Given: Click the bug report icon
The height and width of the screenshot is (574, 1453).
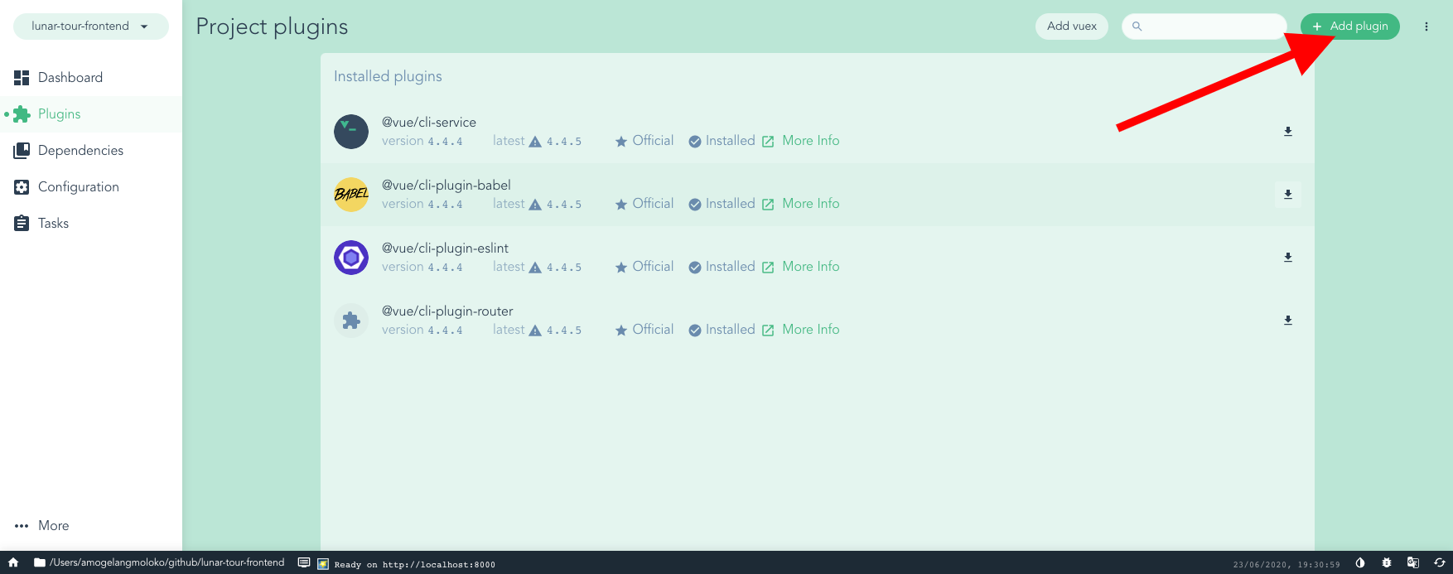Looking at the screenshot, I should point(1386,562).
